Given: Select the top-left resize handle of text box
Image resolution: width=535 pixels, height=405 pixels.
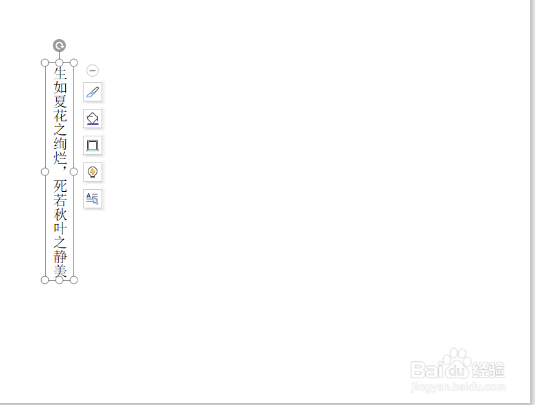Looking at the screenshot, I should [45, 63].
